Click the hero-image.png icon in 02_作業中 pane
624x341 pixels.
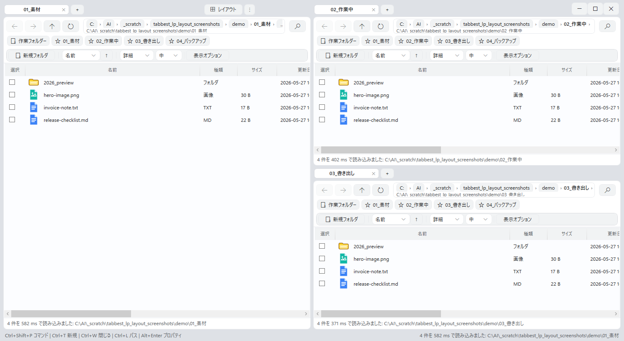point(344,95)
